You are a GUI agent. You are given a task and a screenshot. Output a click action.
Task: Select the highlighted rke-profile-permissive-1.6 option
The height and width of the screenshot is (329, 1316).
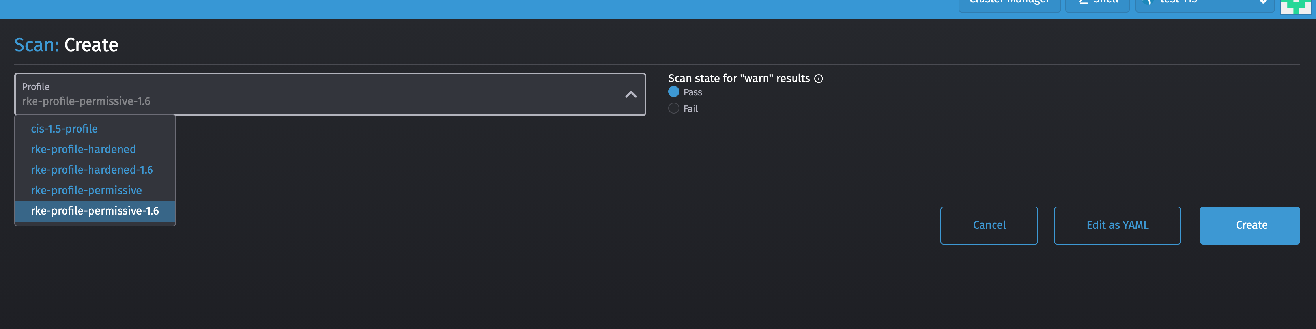95,211
